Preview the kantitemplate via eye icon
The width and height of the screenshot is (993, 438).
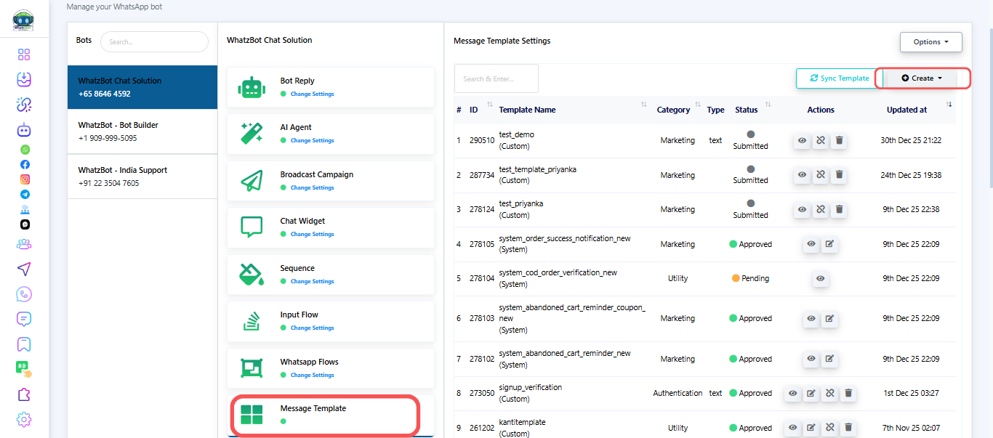(x=792, y=428)
